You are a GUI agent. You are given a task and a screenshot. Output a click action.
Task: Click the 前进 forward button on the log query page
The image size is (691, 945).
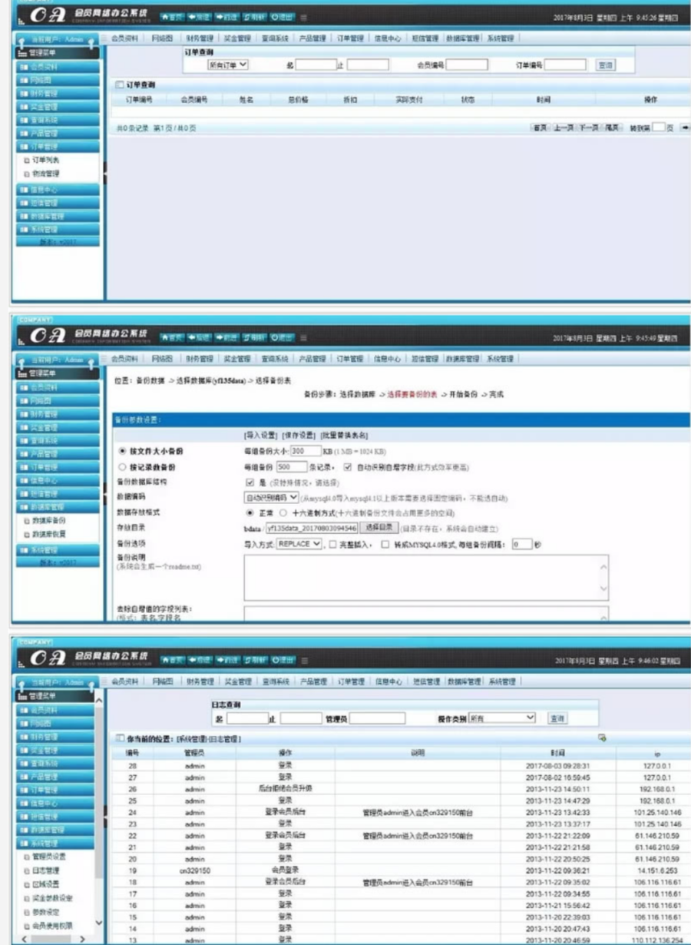[228, 660]
